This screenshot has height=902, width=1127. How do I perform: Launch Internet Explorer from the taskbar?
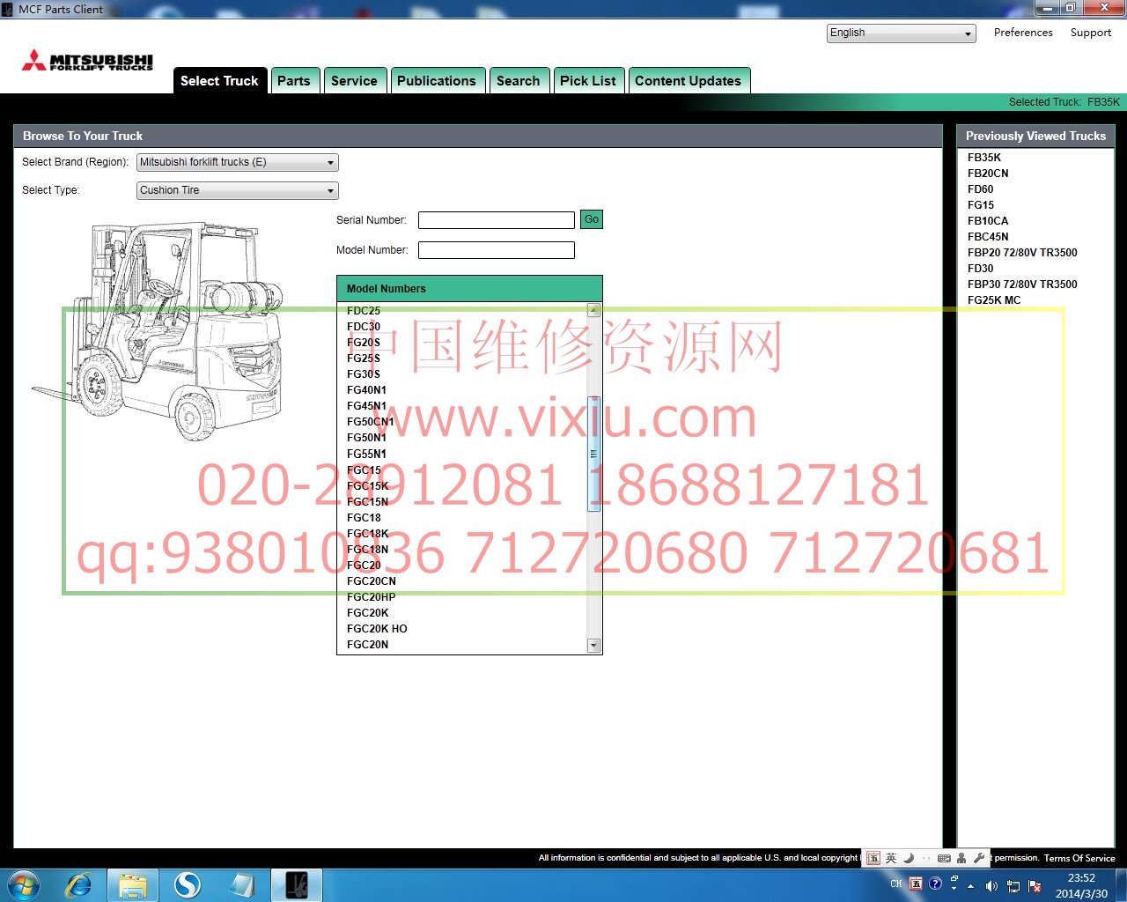click(79, 884)
